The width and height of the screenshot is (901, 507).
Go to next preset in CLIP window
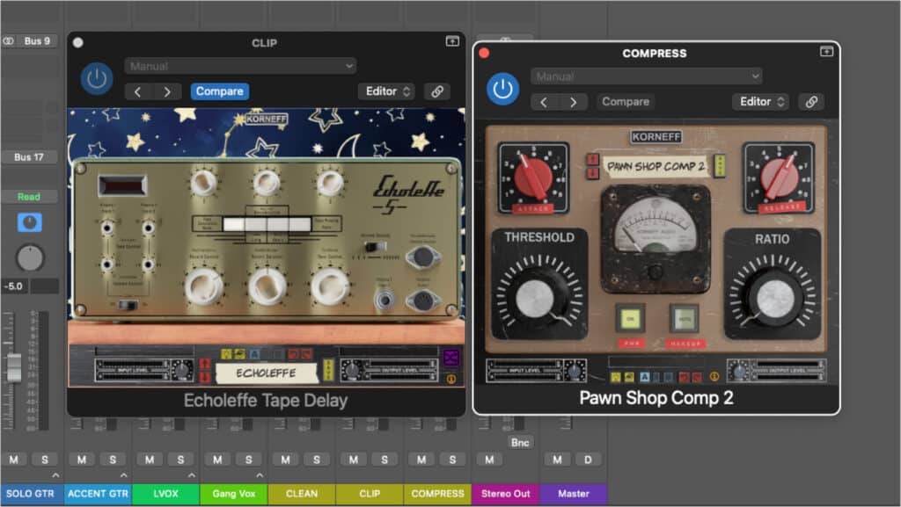167,91
